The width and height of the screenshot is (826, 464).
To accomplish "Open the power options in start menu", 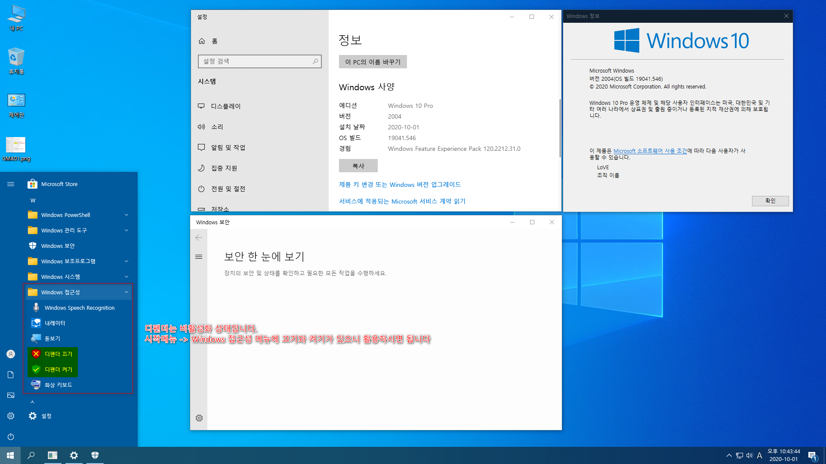I will tap(11, 437).
